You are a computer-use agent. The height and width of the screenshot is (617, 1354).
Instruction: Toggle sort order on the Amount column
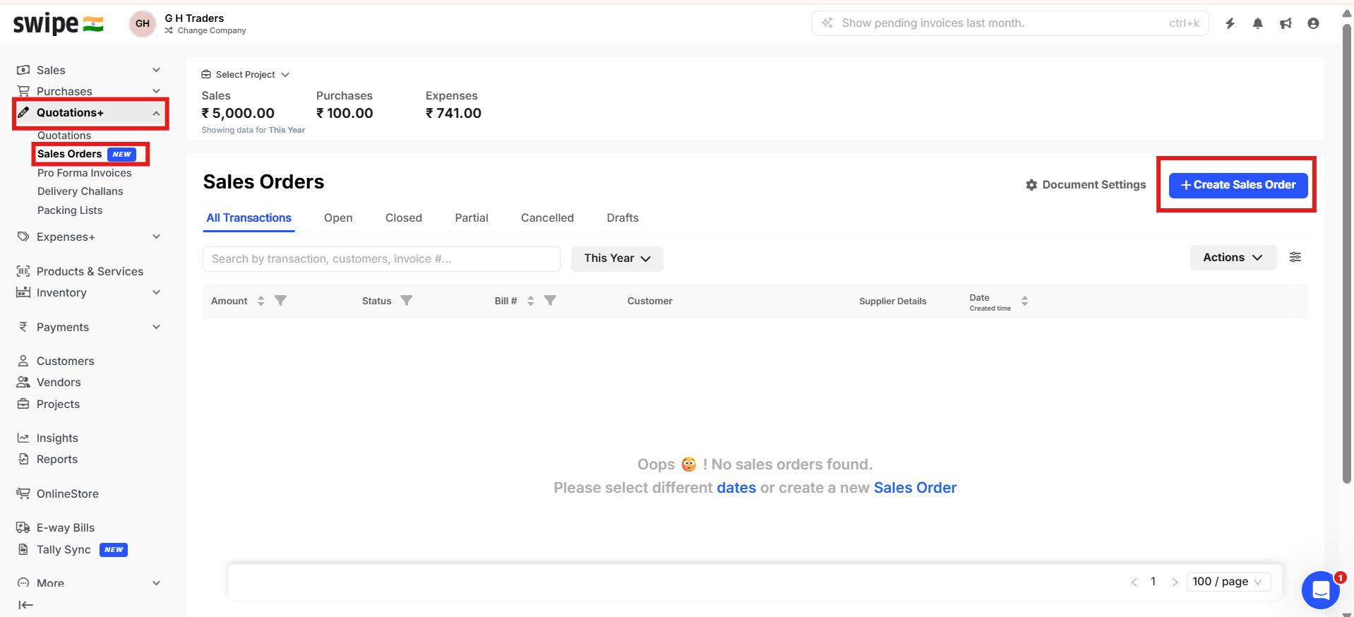tap(260, 301)
